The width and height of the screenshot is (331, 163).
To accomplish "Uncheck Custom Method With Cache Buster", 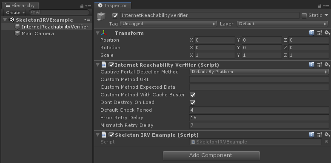I will [x=192, y=95].
